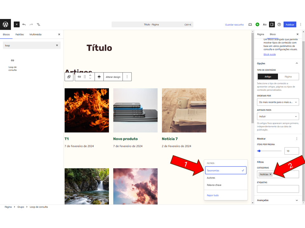
Task: Click the Jetpack green lightning icon
Action: coord(257,24)
